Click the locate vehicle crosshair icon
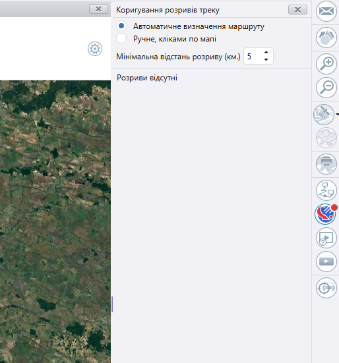 click(326, 288)
